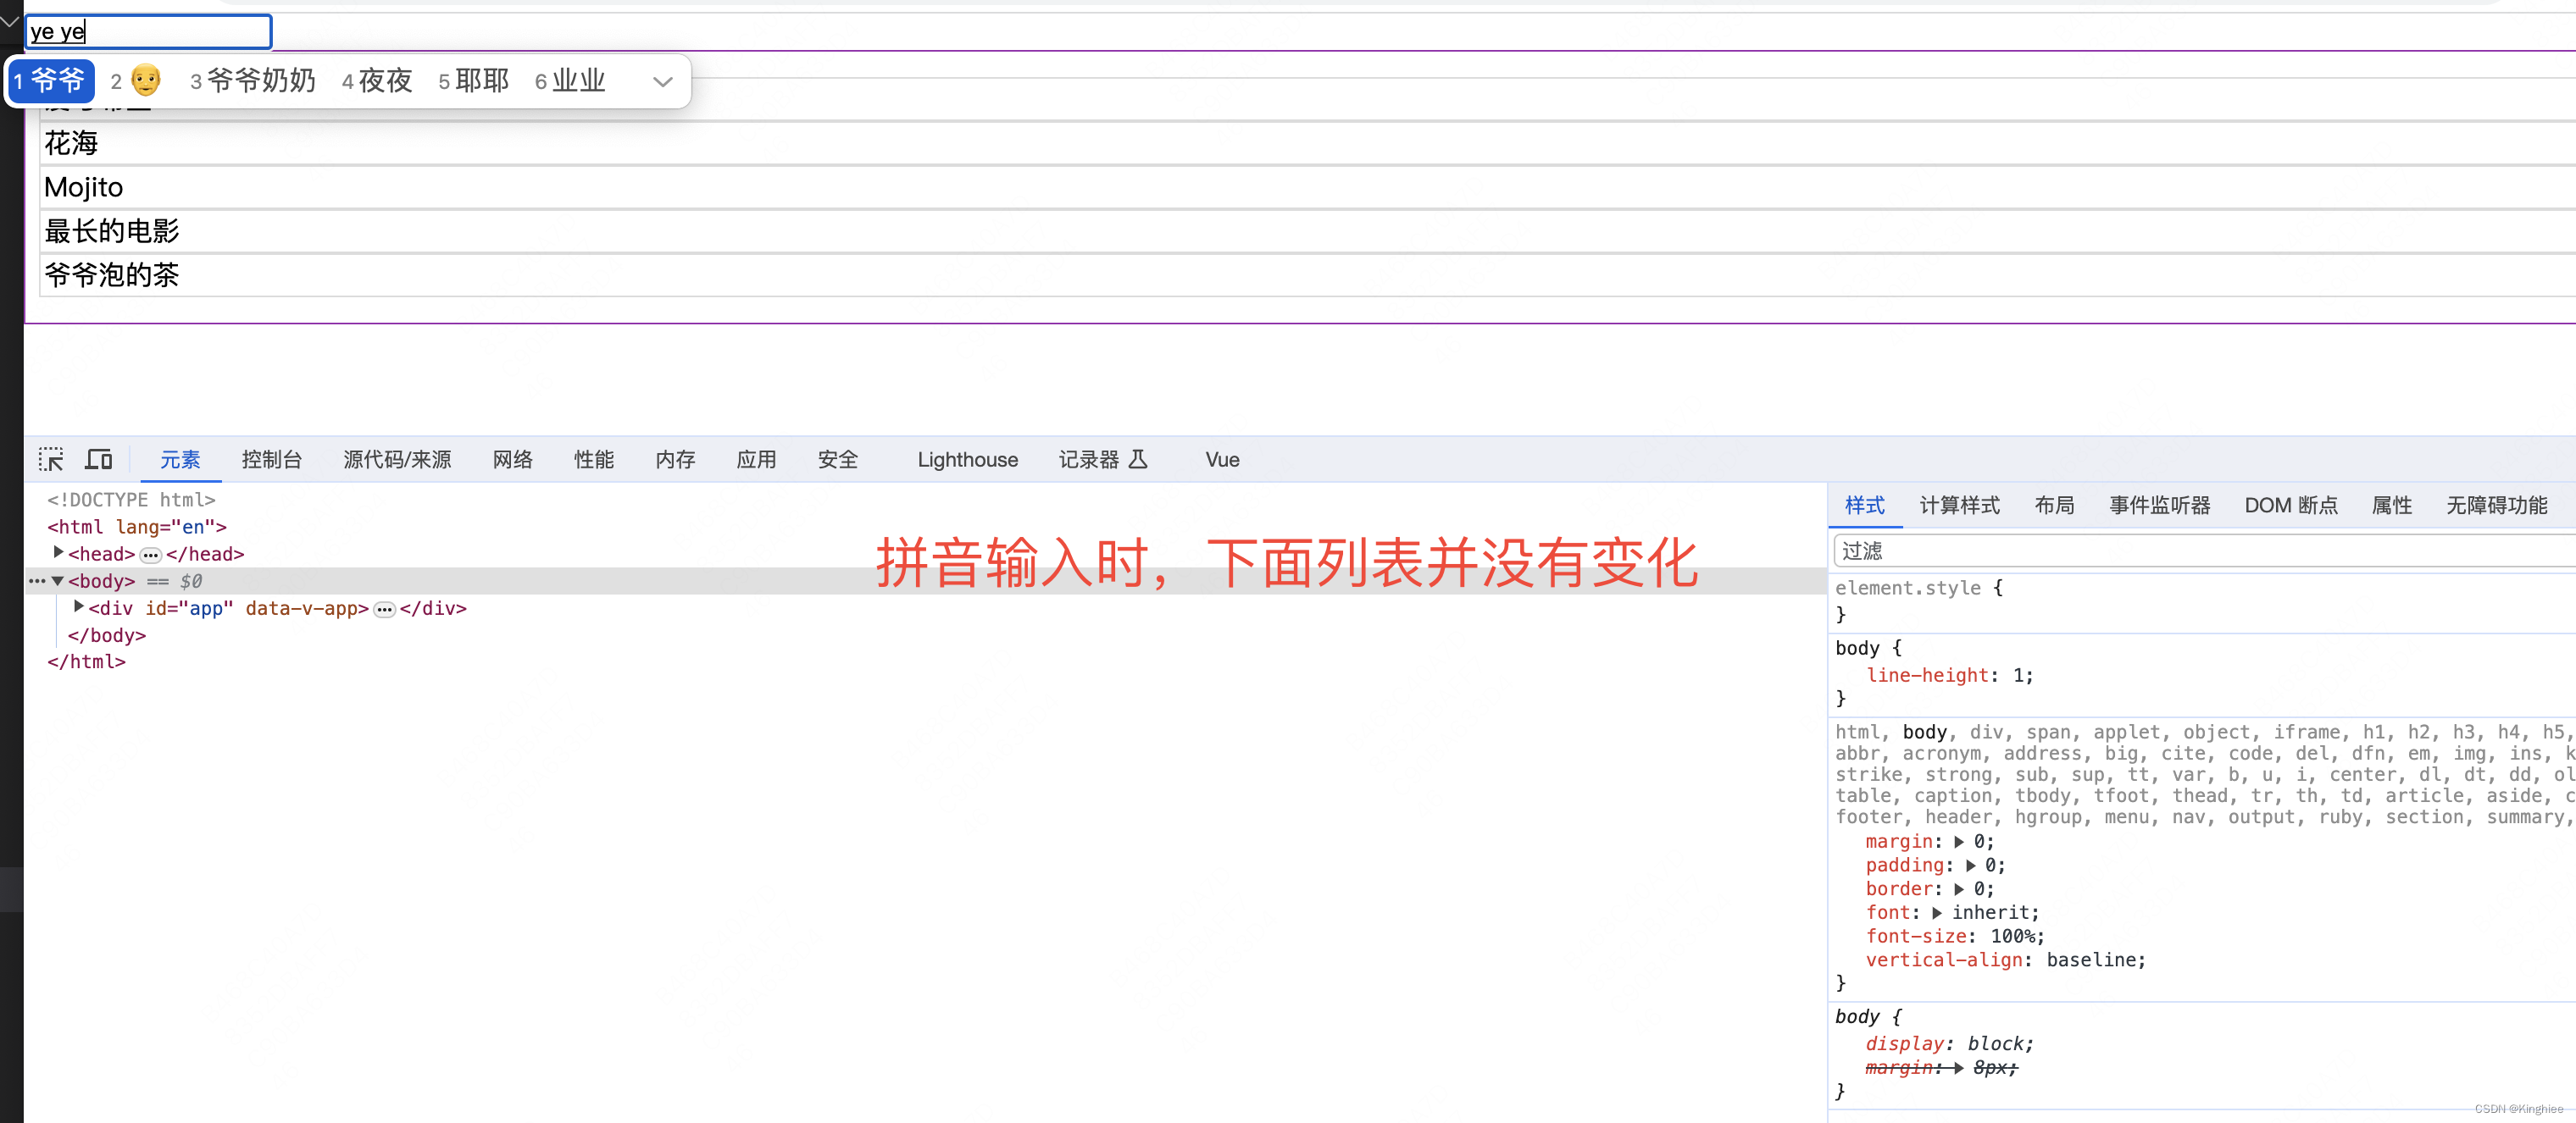Open the 性能 tab

pos(594,460)
